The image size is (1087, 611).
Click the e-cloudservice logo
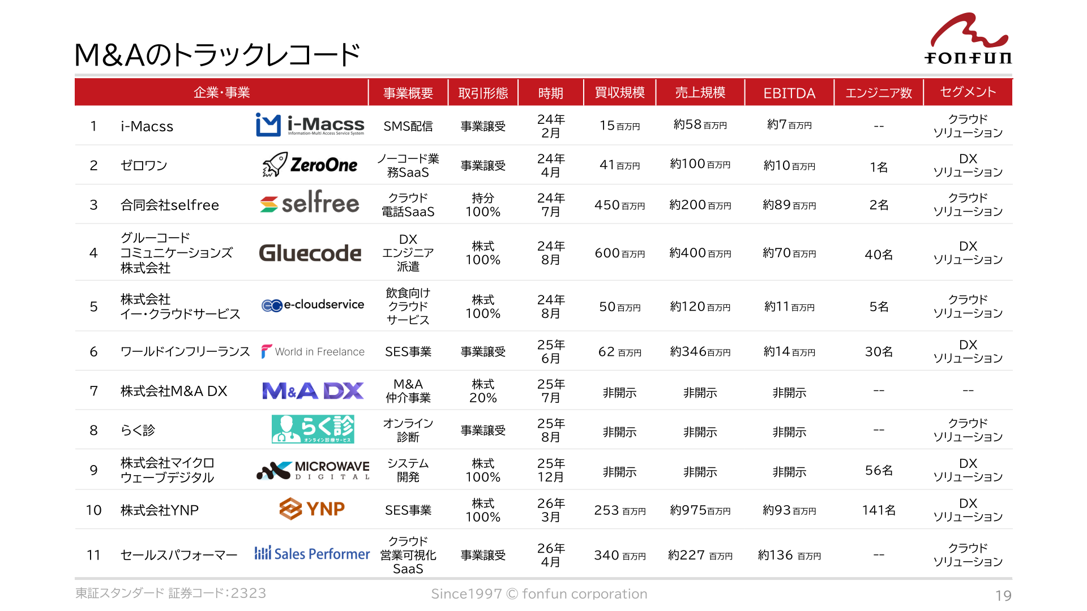point(313,305)
